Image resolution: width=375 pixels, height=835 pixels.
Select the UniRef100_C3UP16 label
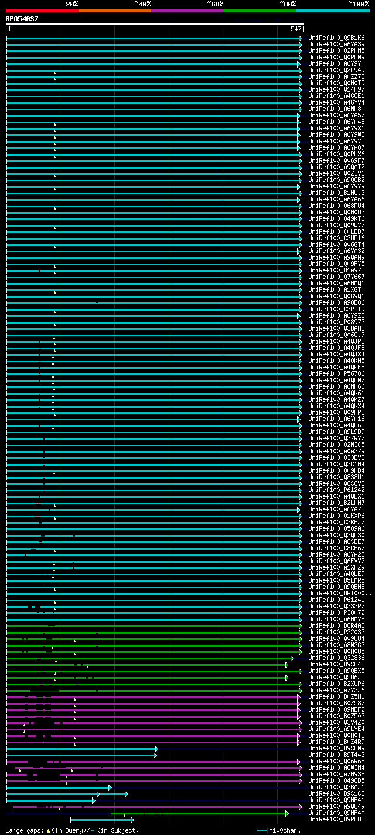click(336, 238)
